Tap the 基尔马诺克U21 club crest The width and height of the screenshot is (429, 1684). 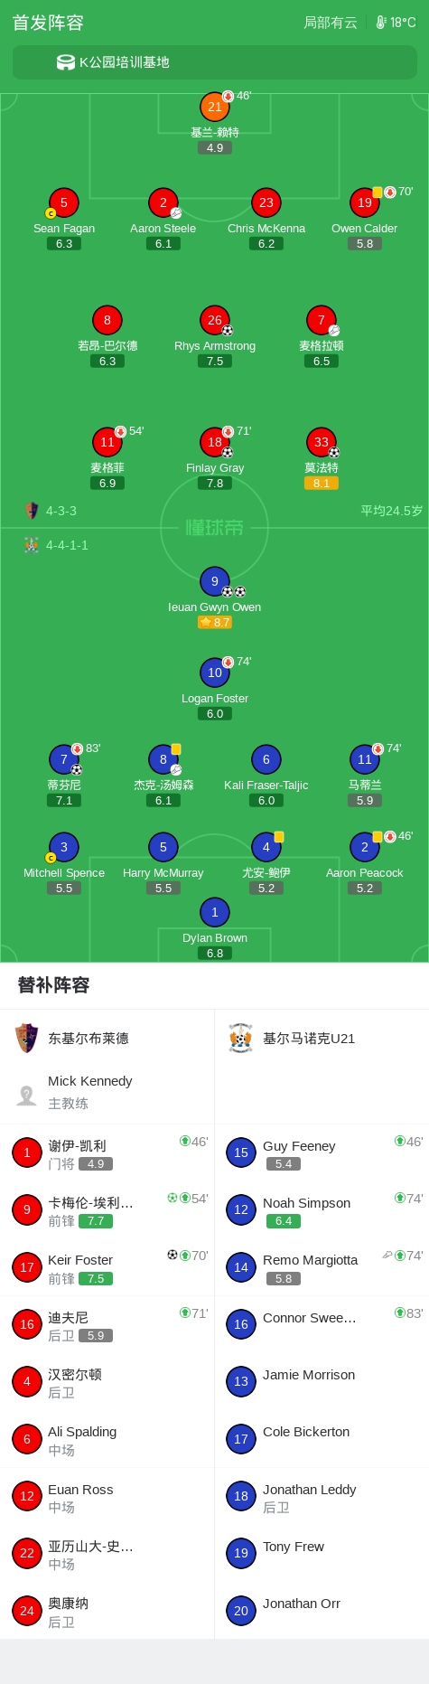click(x=240, y=1039)
